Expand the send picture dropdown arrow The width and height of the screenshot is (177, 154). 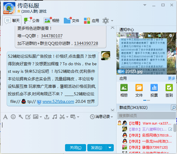click(x=41, y=117)
